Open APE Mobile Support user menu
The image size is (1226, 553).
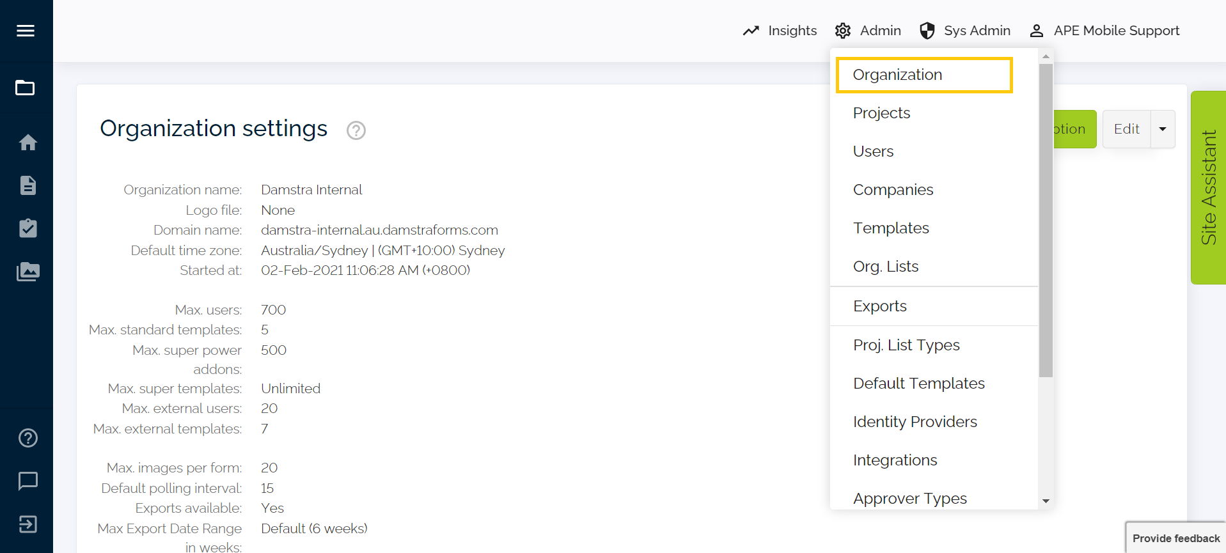click(1104, 31)
